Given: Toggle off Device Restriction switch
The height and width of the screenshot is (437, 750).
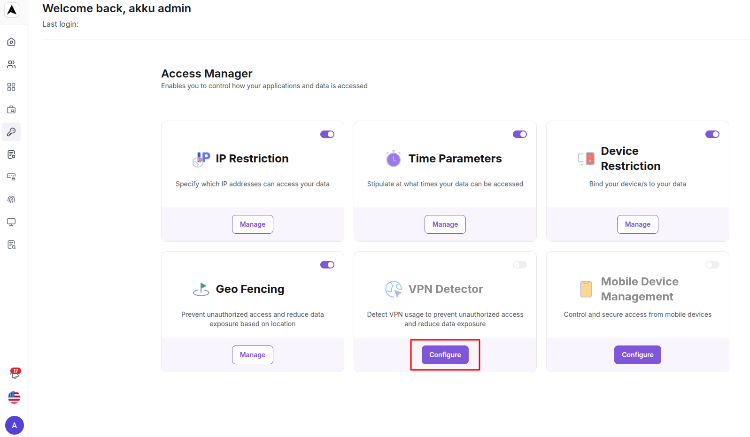Looking at the screenshot, I should coord(712,134).
